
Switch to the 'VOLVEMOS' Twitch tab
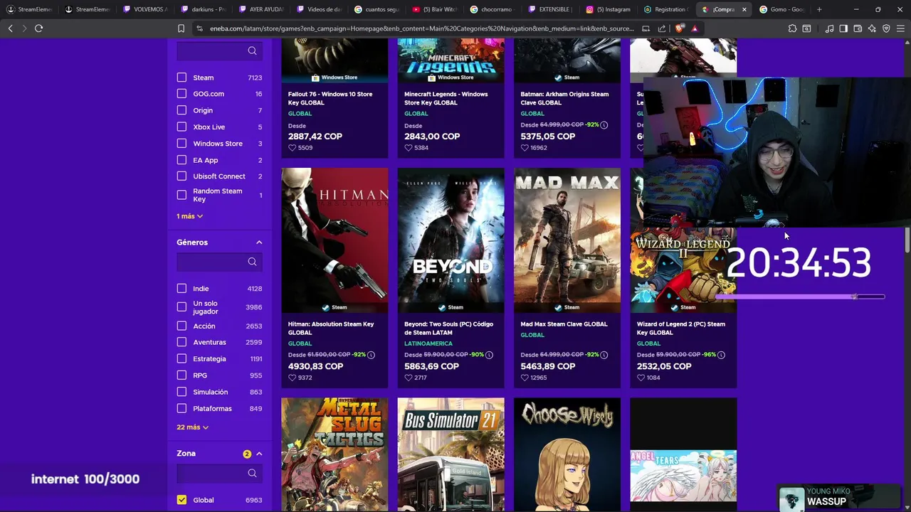point(145,9)
